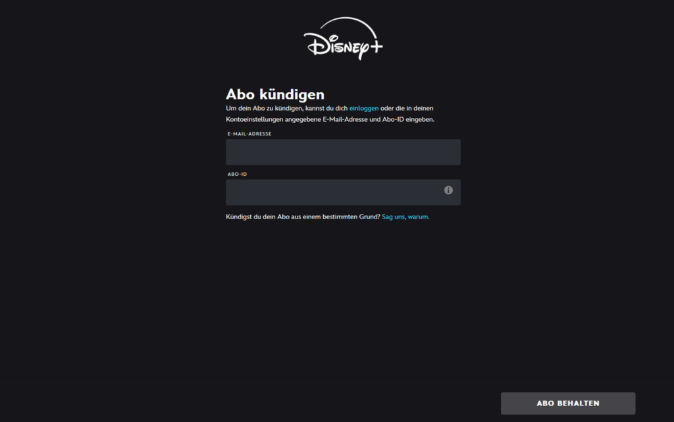Click the info icon in the Abo-ID field

point(448,190)
